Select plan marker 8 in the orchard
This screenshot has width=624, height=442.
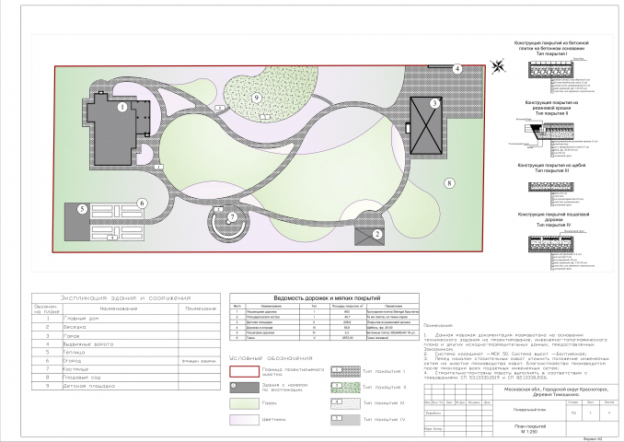tap(449, 183)
